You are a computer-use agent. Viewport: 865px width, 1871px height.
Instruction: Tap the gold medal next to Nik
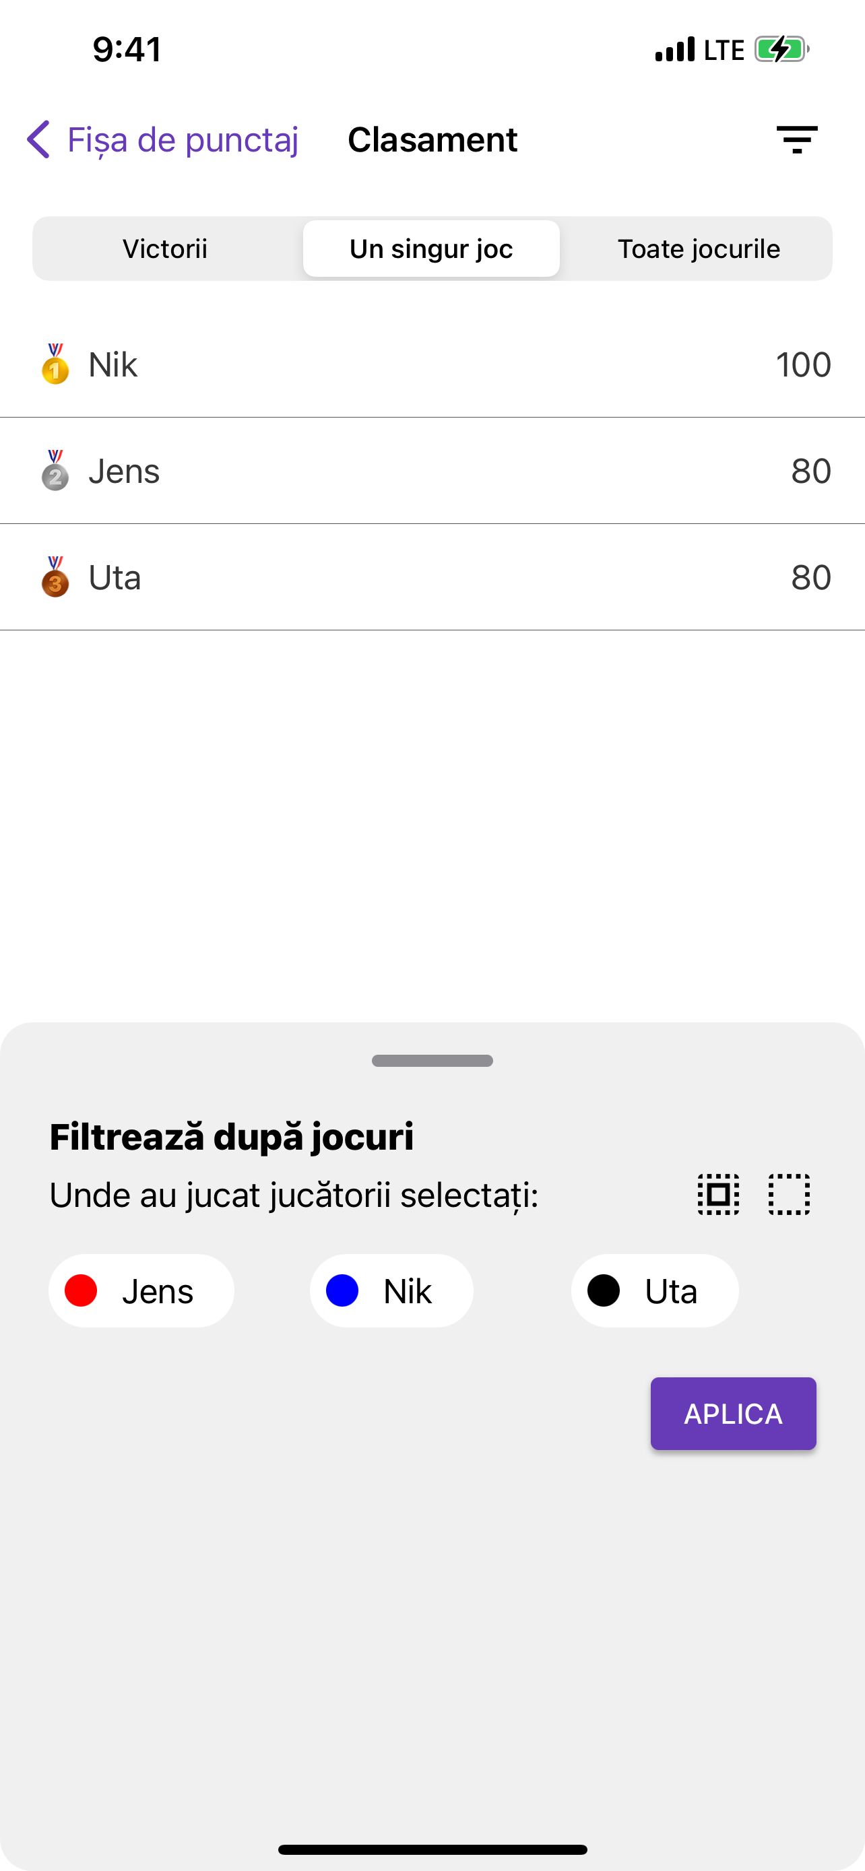coord(55,364)
